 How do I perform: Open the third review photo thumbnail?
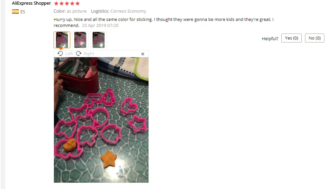(99, 40)
